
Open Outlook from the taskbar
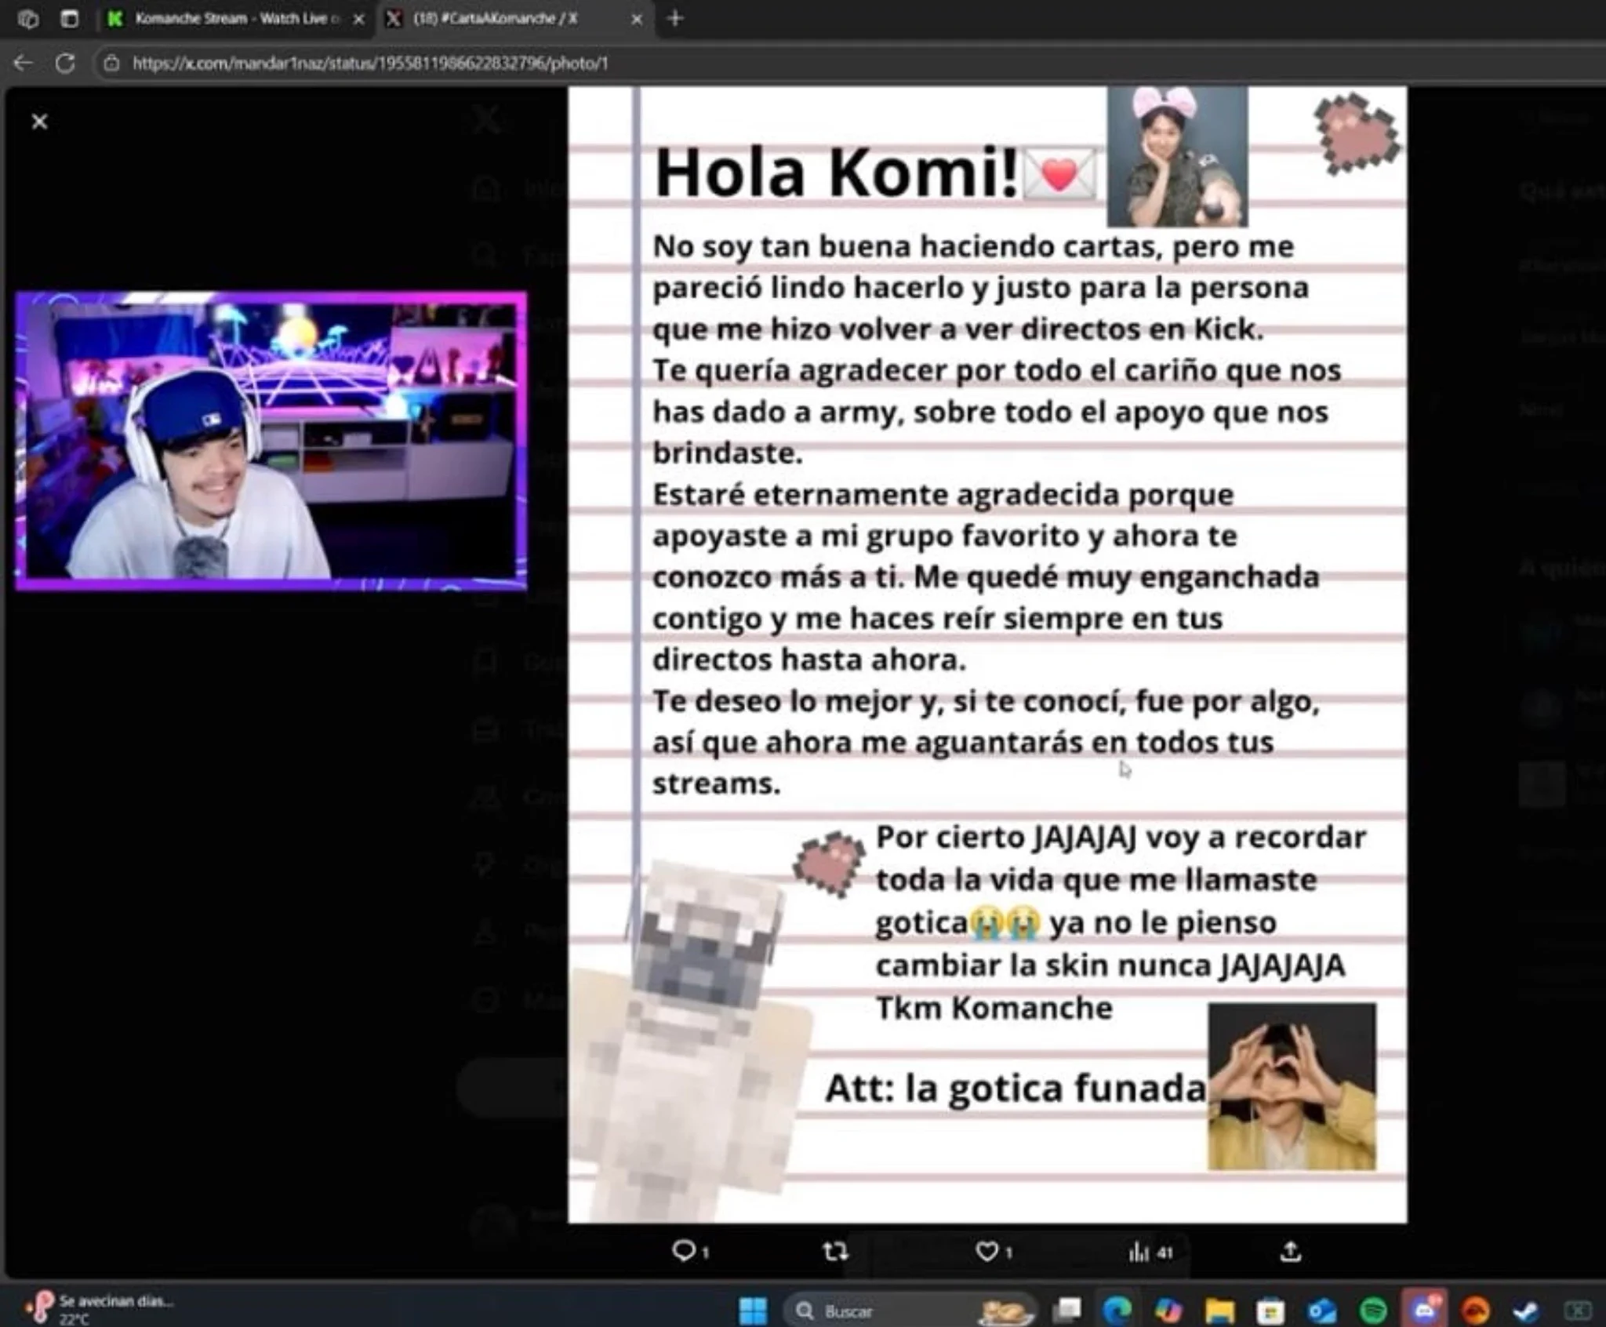(1322, 1310)
